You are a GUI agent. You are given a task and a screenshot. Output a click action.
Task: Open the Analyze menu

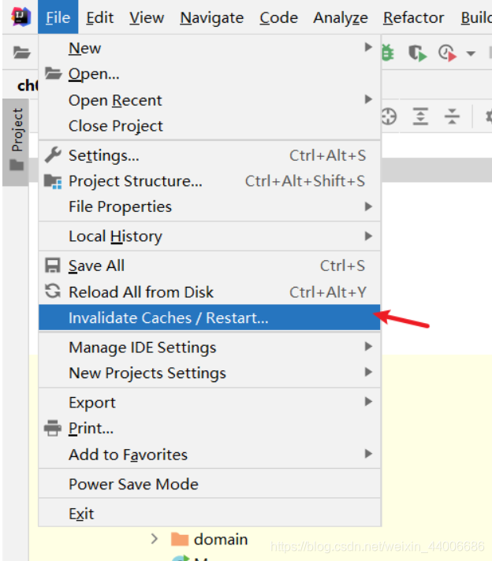coord(341,17)
